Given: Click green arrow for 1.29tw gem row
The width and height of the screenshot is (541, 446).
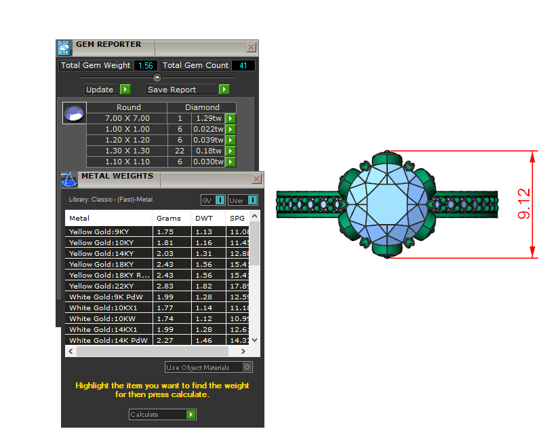Looking at the screenshot, I should pos(231,118).
